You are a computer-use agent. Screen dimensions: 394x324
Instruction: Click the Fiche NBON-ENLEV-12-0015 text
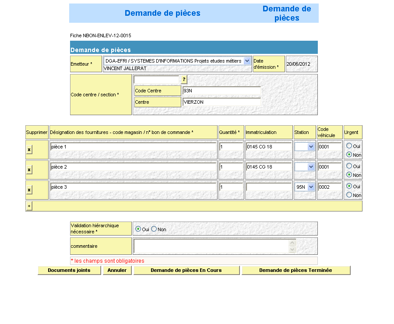pyautogui.click(x=101, y=36)
